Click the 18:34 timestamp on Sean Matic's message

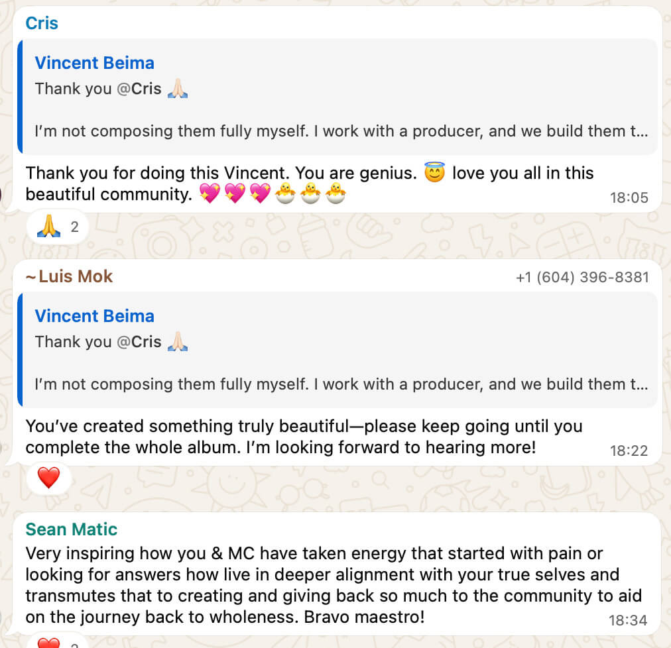pos(627,620)
